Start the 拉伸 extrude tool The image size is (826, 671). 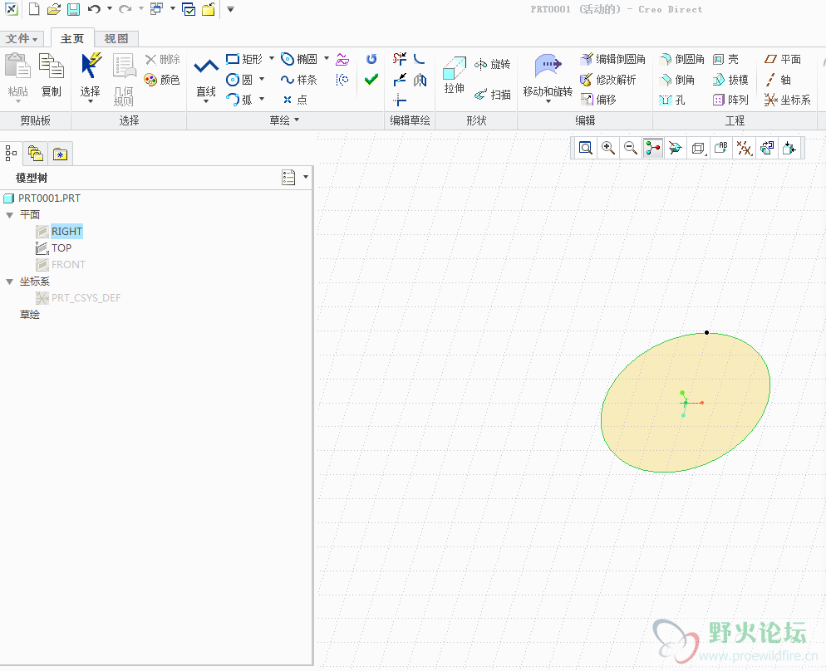click(x=454, y=76)
